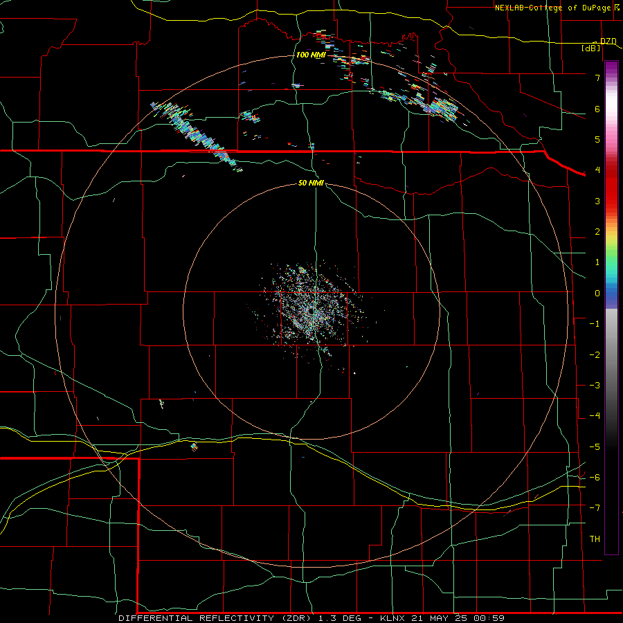The height and width of the screenshot is (623, 623).
Task: Click the 1.3 DEG elevation text
Action: coord(340,618)
